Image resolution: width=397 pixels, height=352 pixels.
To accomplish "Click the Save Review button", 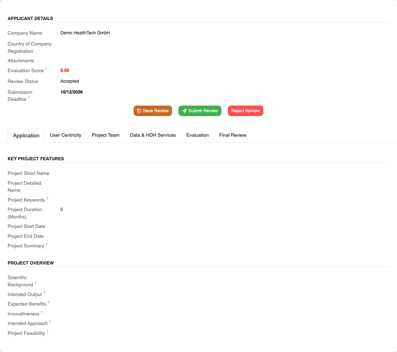I will (x=153, y=111).
